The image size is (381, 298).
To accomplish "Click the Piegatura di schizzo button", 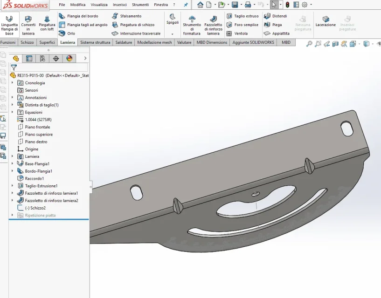I will click(133, 25).
